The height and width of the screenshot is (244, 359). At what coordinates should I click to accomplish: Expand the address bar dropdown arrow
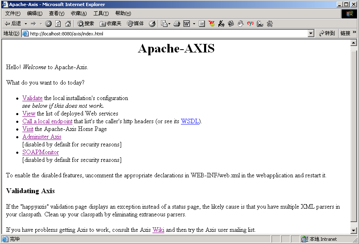coord(311,34)
